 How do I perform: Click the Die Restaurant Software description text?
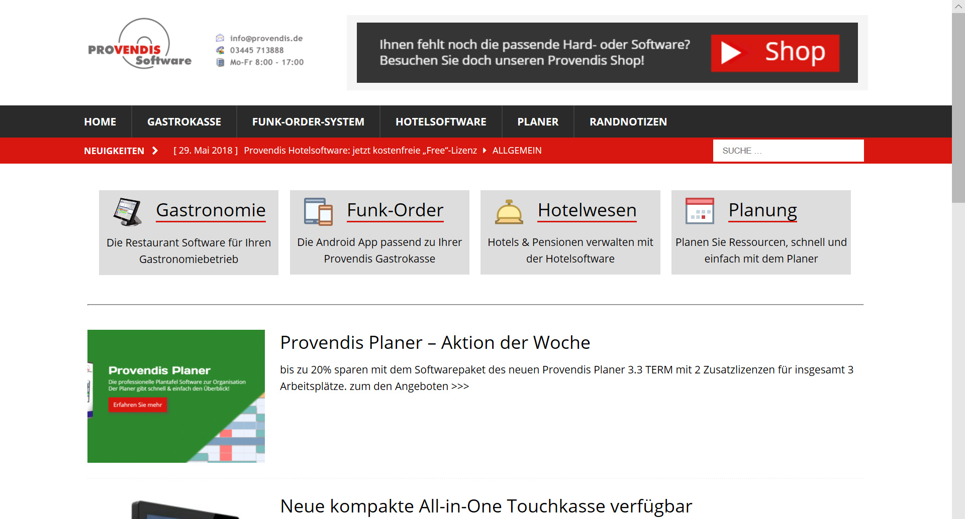coord(188,250)
